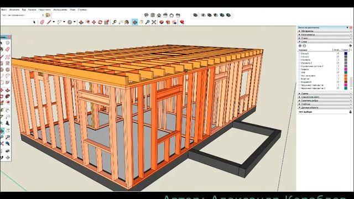Choose the Text label tool in top toolbar
Screen dimensions: 354x199
pos(121,22)
